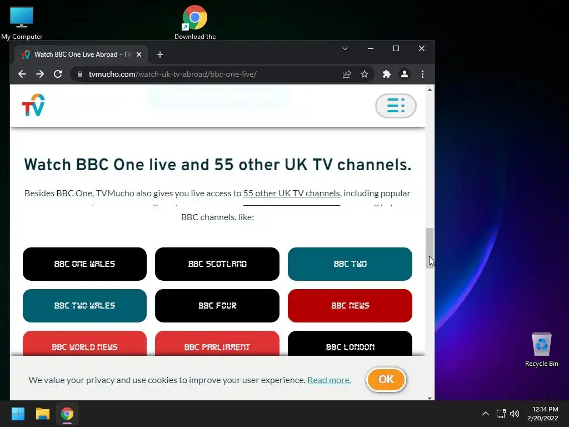569x427 pixels.
Task: Close the Watch BBC One tab
Action: click(x=138, y=54)
